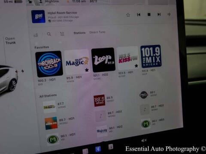The height and width of the screenshot is (154, 206).
Task: Tap Open Trunk on car panel
Action: (x=10, y=41)
